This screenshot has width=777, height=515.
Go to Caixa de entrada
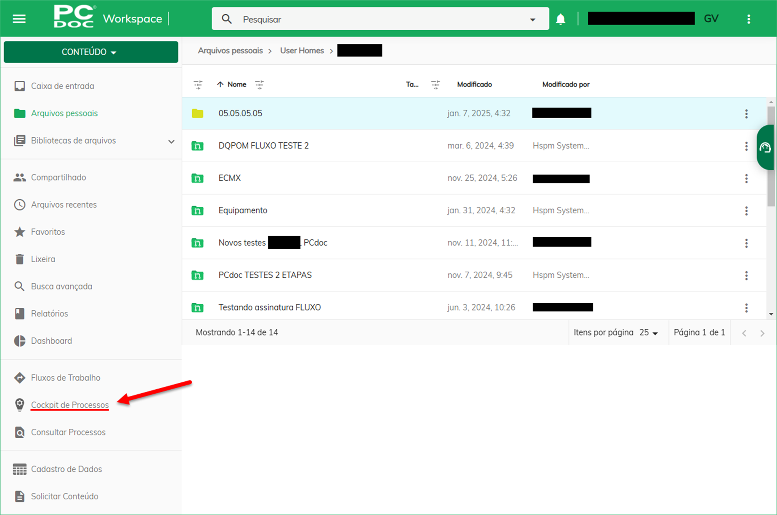[x=63, y=86]
